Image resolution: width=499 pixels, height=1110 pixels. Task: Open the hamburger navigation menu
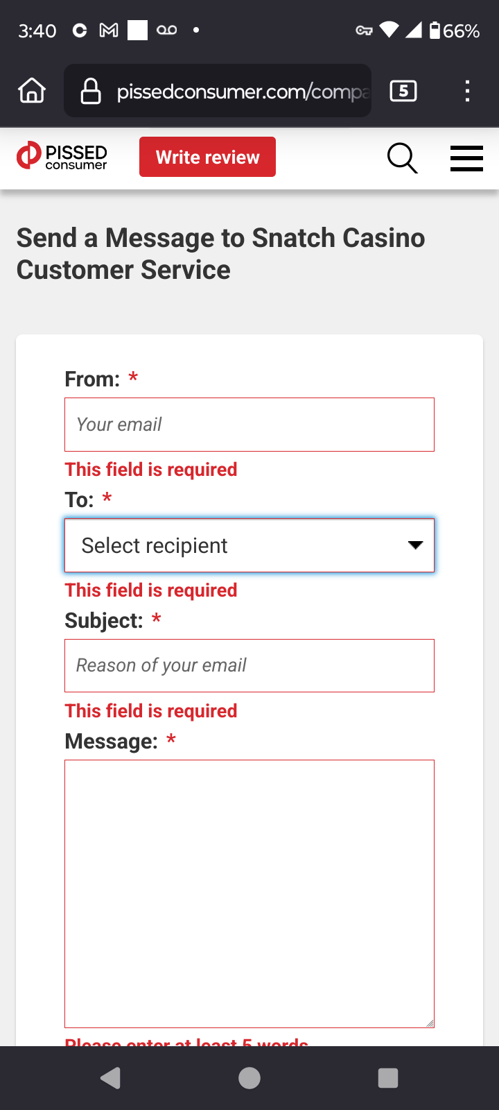point(466,158)
